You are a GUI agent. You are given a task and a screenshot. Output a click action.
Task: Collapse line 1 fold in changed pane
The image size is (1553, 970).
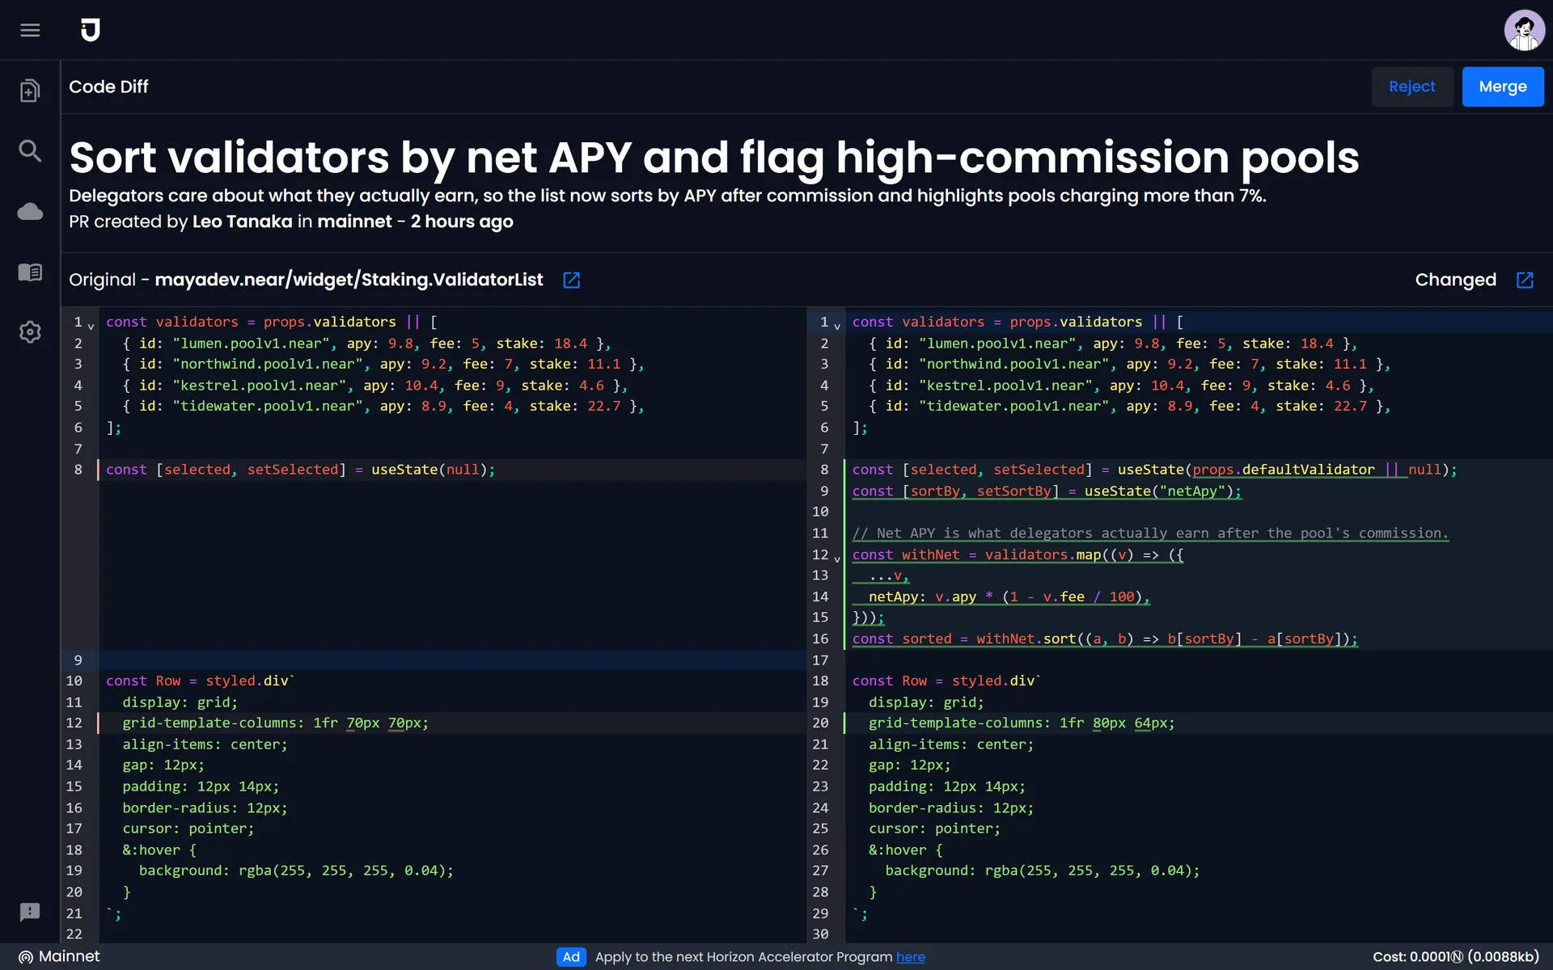click(x=837, y=326)
